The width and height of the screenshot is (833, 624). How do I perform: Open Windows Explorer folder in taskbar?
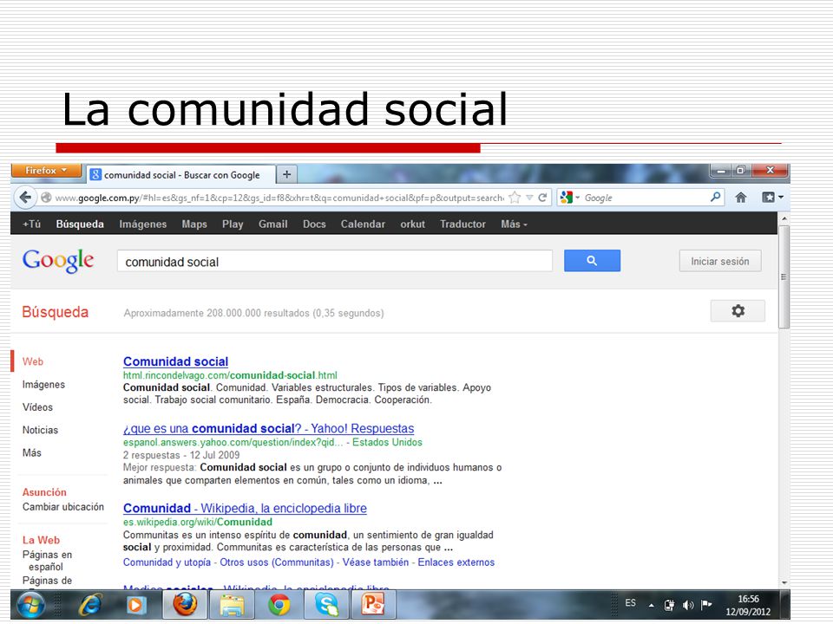pos(233,605)
